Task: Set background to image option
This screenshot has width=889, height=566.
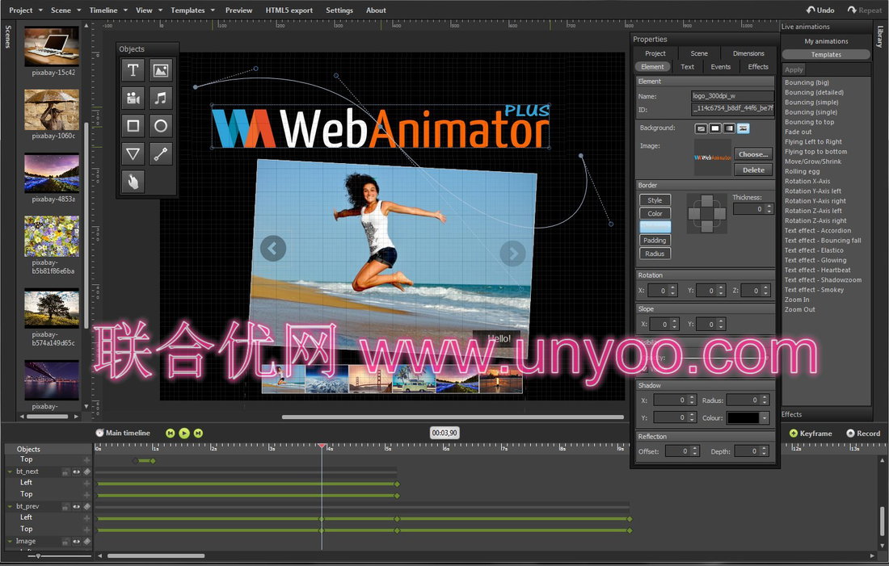Action: [x=744, y=128]
